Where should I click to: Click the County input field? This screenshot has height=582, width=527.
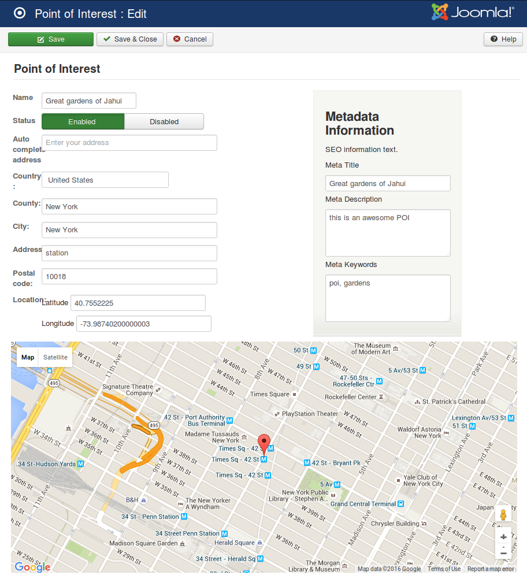(x=129, y=206)
